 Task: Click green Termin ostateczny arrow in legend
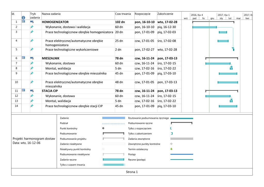coord(171,149)
